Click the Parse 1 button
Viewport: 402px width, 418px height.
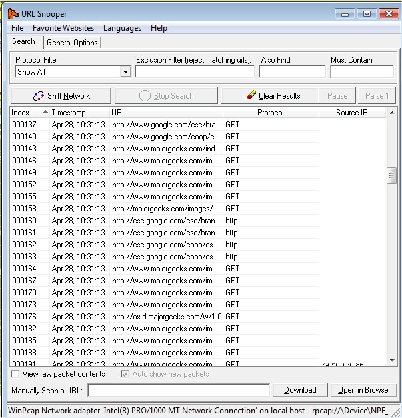click(377, 96)
